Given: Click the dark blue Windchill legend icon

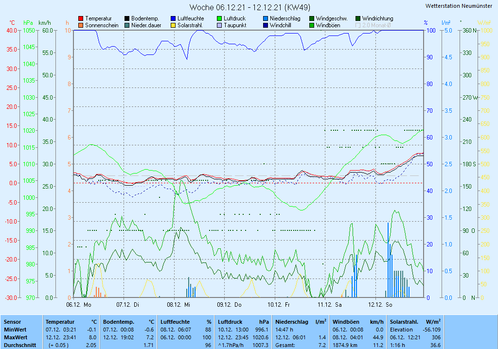Looking at the screenshot, I should pyautogui.click(x=266, y=25).
